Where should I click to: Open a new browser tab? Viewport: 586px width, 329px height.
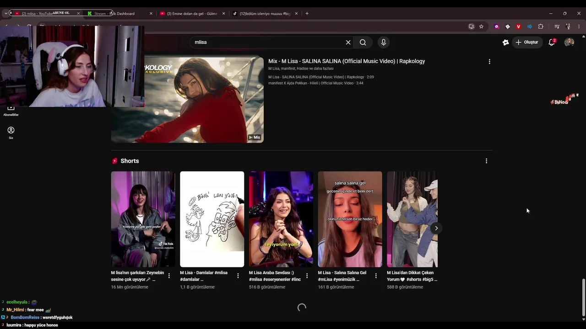click(x=307, y=13)
